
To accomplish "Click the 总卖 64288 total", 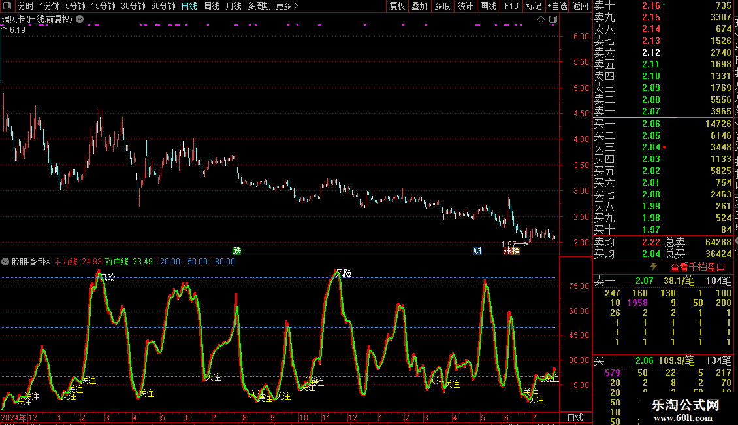I will coord(698,242).
